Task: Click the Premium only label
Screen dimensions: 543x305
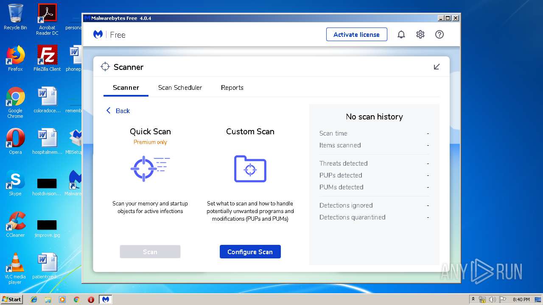Action: pyautogui.click(x=150, y=142)
